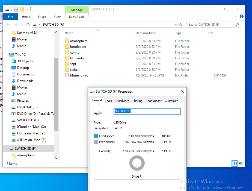252x191 pixels.
Task: Click the search magnifier icon
Action: [x=237, y=25]
